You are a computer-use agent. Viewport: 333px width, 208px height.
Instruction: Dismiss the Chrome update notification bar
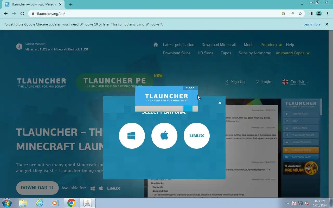(326, 24)
